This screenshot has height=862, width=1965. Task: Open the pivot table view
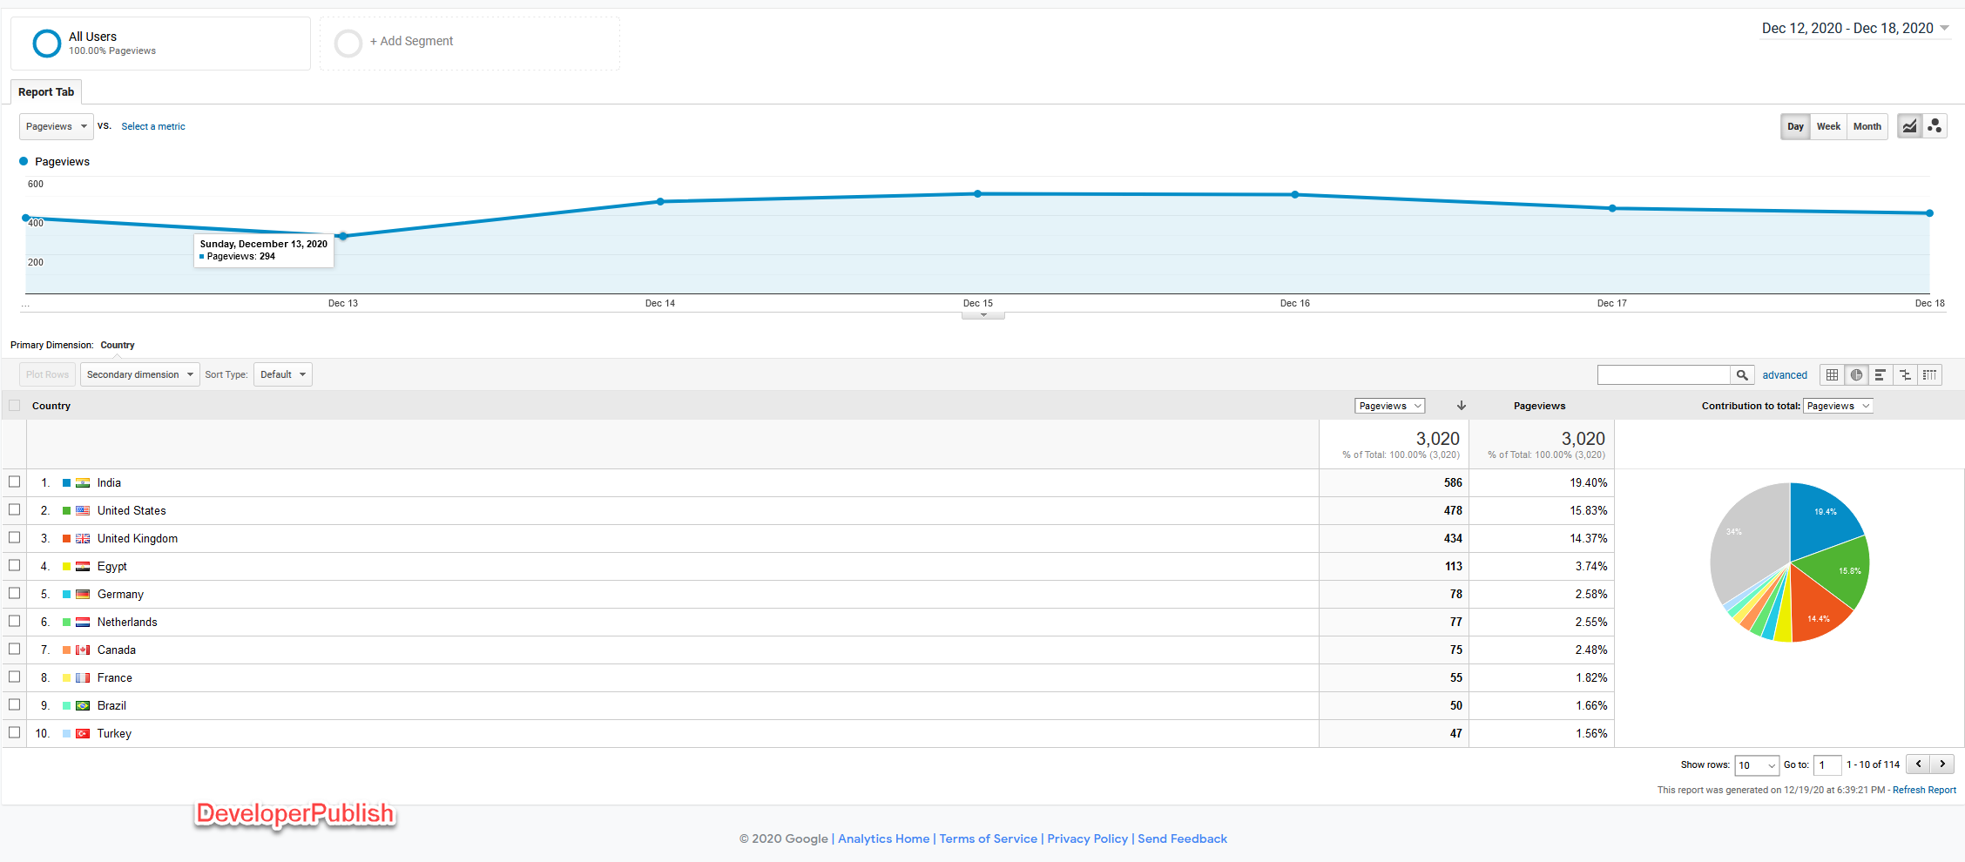click(x=1929, y=374)
